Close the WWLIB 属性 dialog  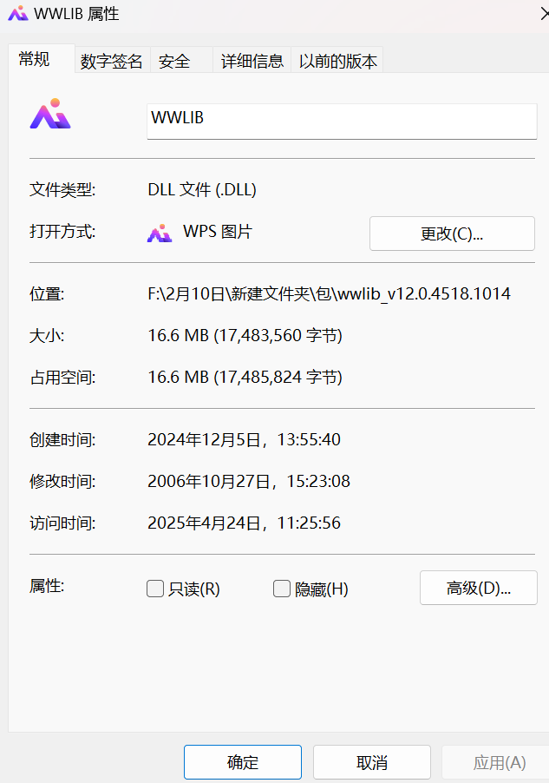point(544,14)
